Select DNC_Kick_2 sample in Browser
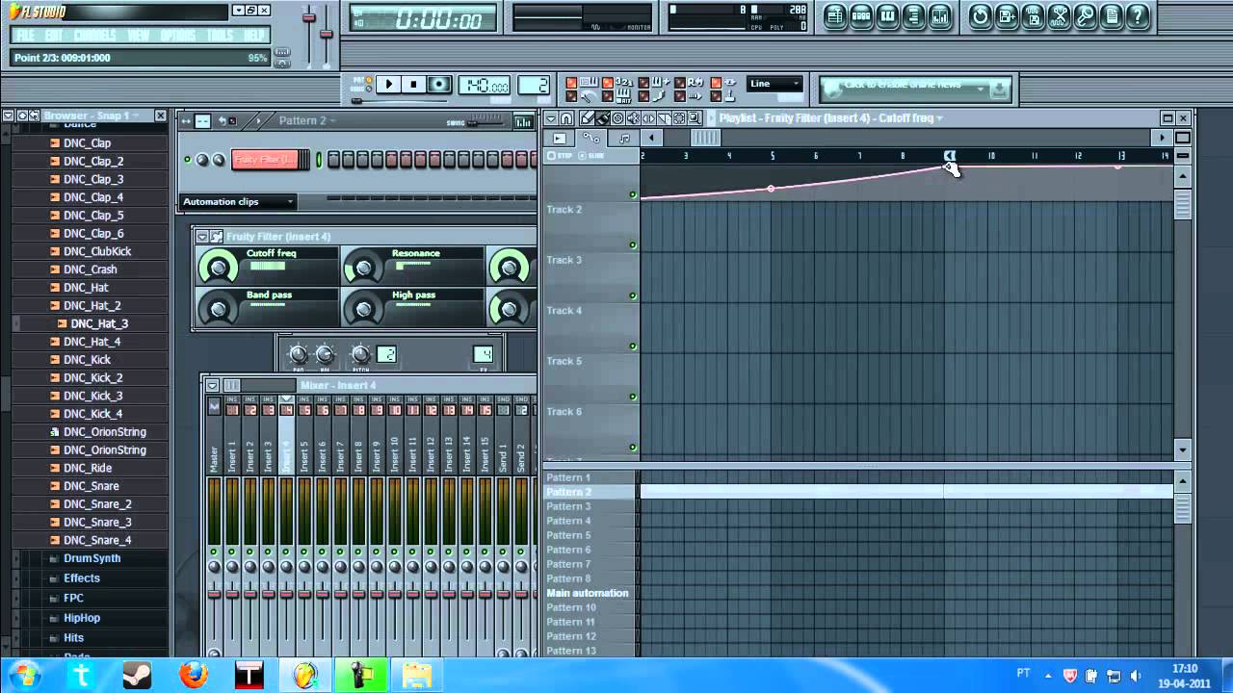This screenshot has height=693, width=1233. 92,378
